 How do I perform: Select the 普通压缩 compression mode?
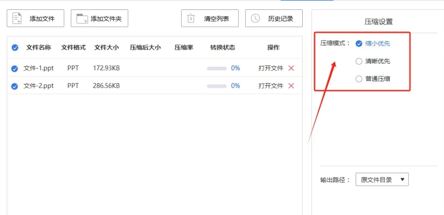point(359,79)
